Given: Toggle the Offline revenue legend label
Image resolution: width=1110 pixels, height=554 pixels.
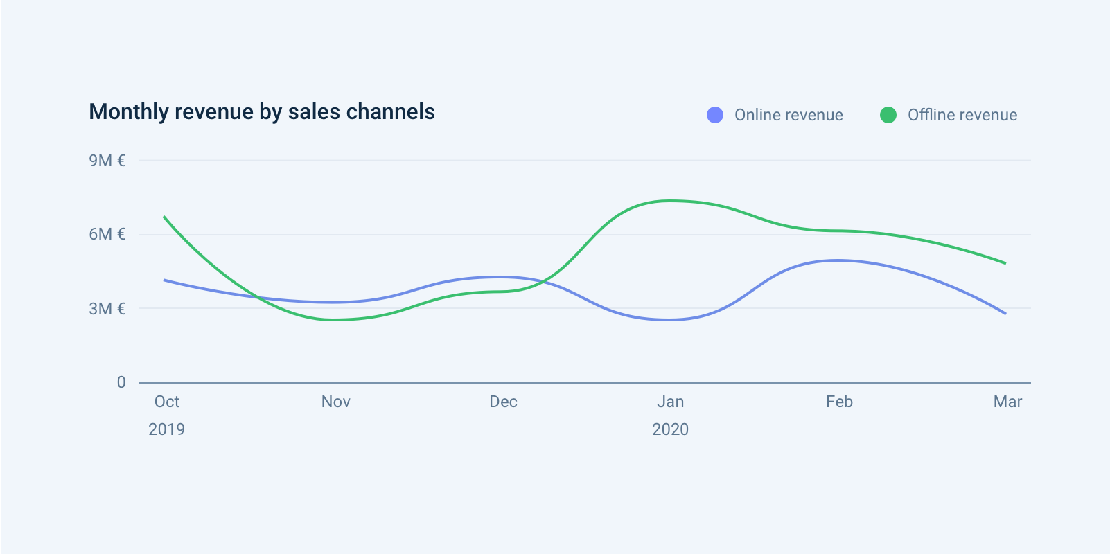Looking at the screenshot, I should 962,115.
